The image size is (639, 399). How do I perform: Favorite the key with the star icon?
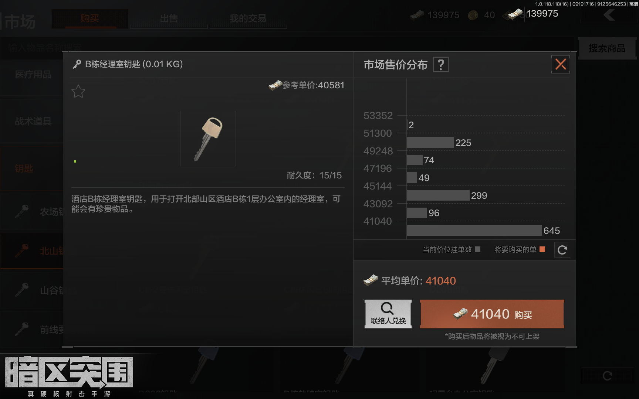(78, 91)
